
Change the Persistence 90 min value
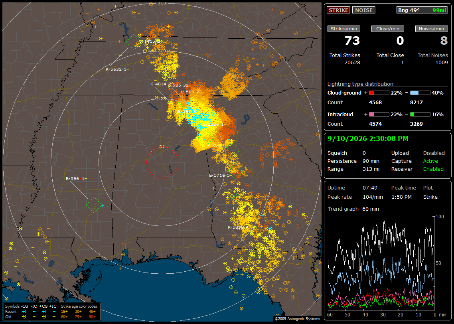[371, 161]
